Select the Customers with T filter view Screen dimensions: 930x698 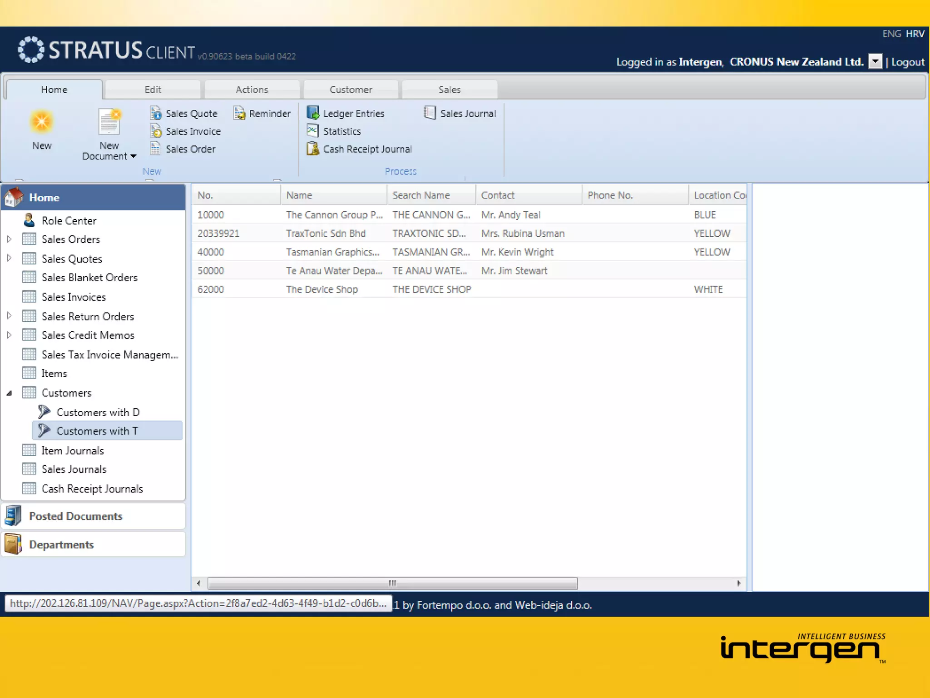click(107, 431)
